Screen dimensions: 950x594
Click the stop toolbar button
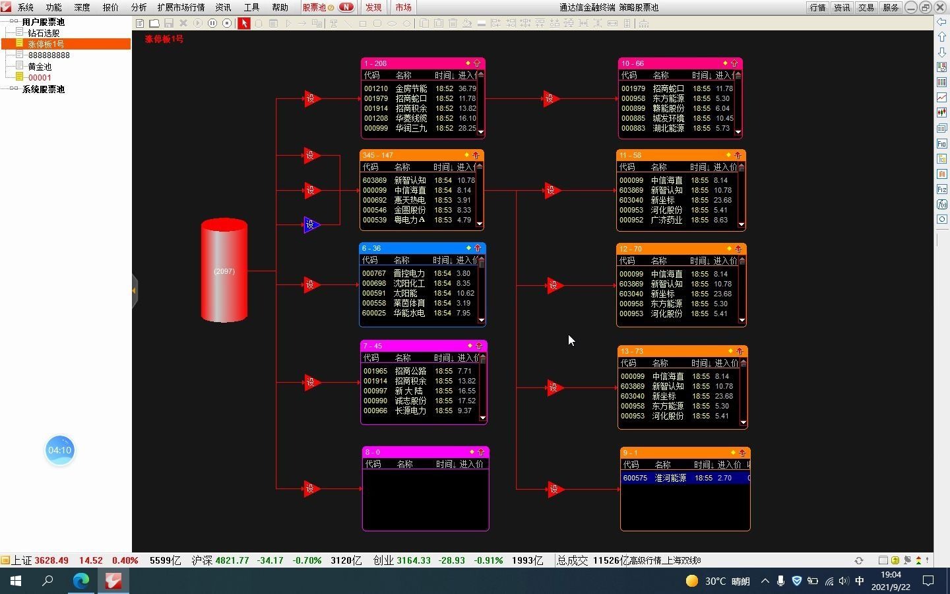227,23
